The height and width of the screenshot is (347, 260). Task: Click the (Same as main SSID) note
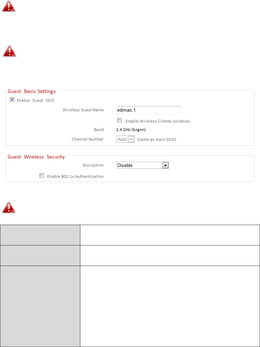(156, 139)
